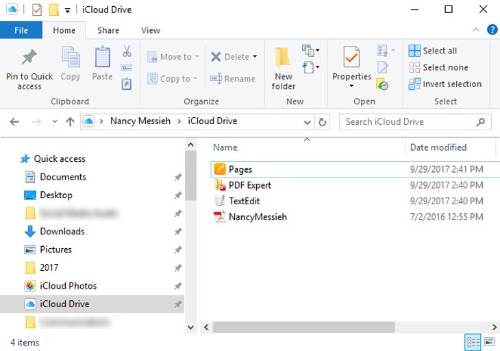Open the Properties checkmark icon
Image resolution: width=500 pixels, height=351 pixels.
[351, 58]
